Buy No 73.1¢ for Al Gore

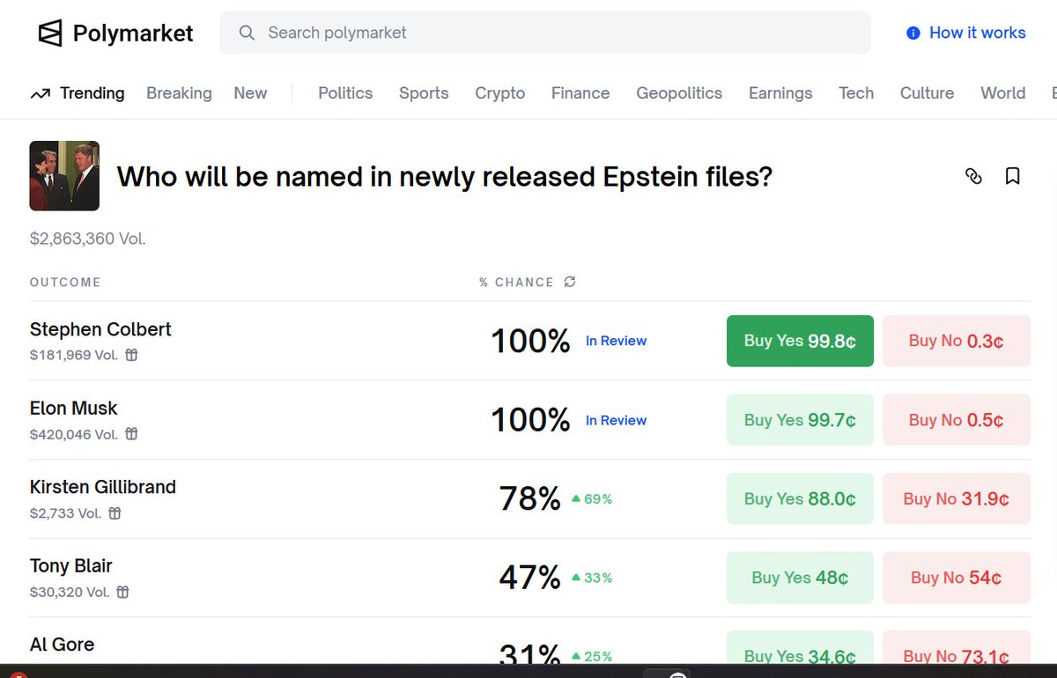pos(957,647)
